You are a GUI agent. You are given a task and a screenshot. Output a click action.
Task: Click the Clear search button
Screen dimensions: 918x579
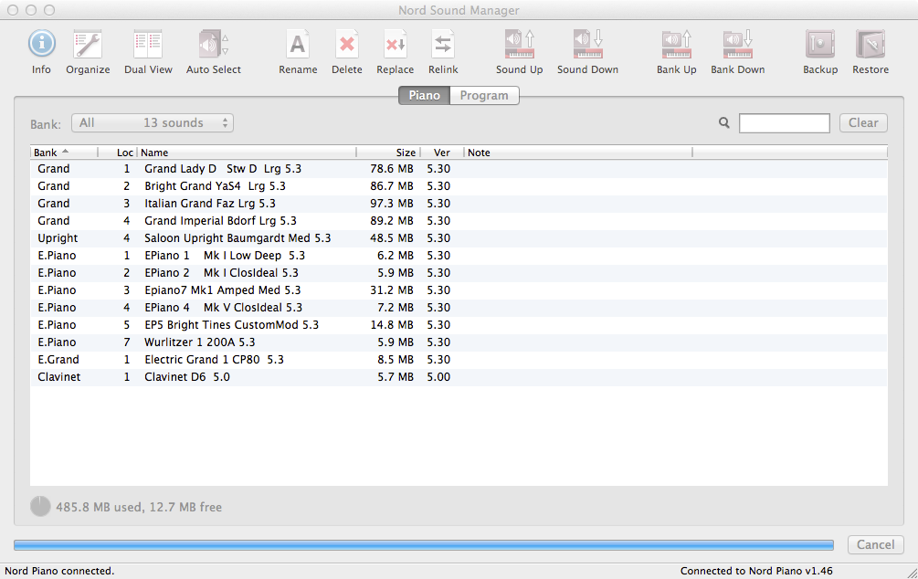863,123
